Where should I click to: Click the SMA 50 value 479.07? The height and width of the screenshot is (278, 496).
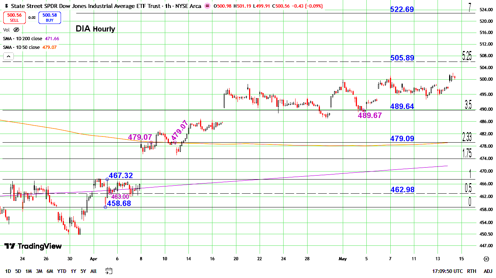[49, 47]
